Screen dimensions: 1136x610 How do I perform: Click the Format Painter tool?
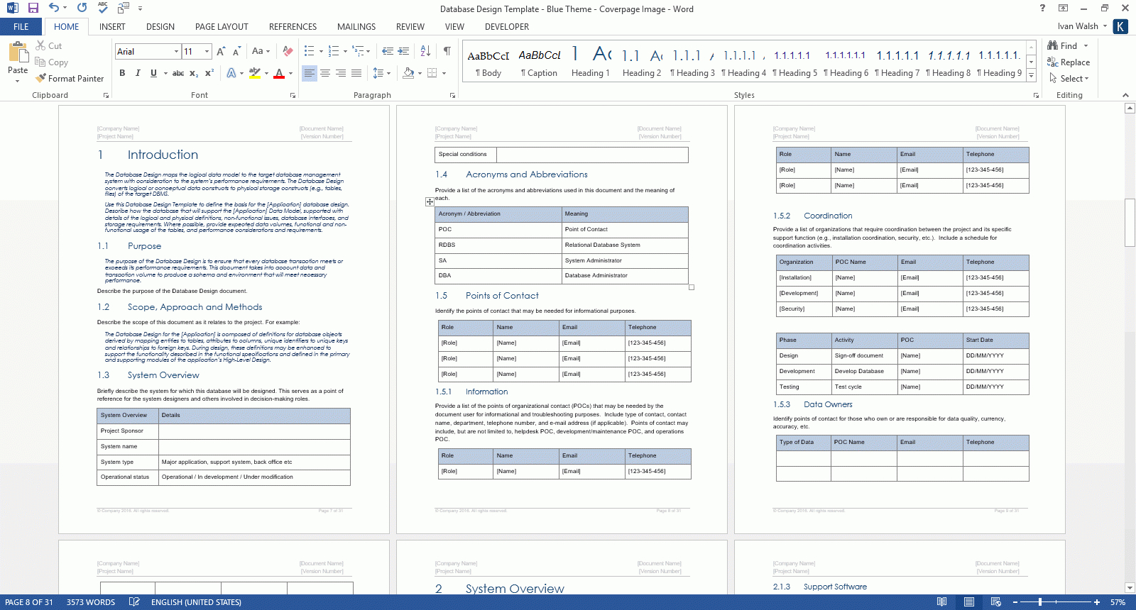coord(70,79)
